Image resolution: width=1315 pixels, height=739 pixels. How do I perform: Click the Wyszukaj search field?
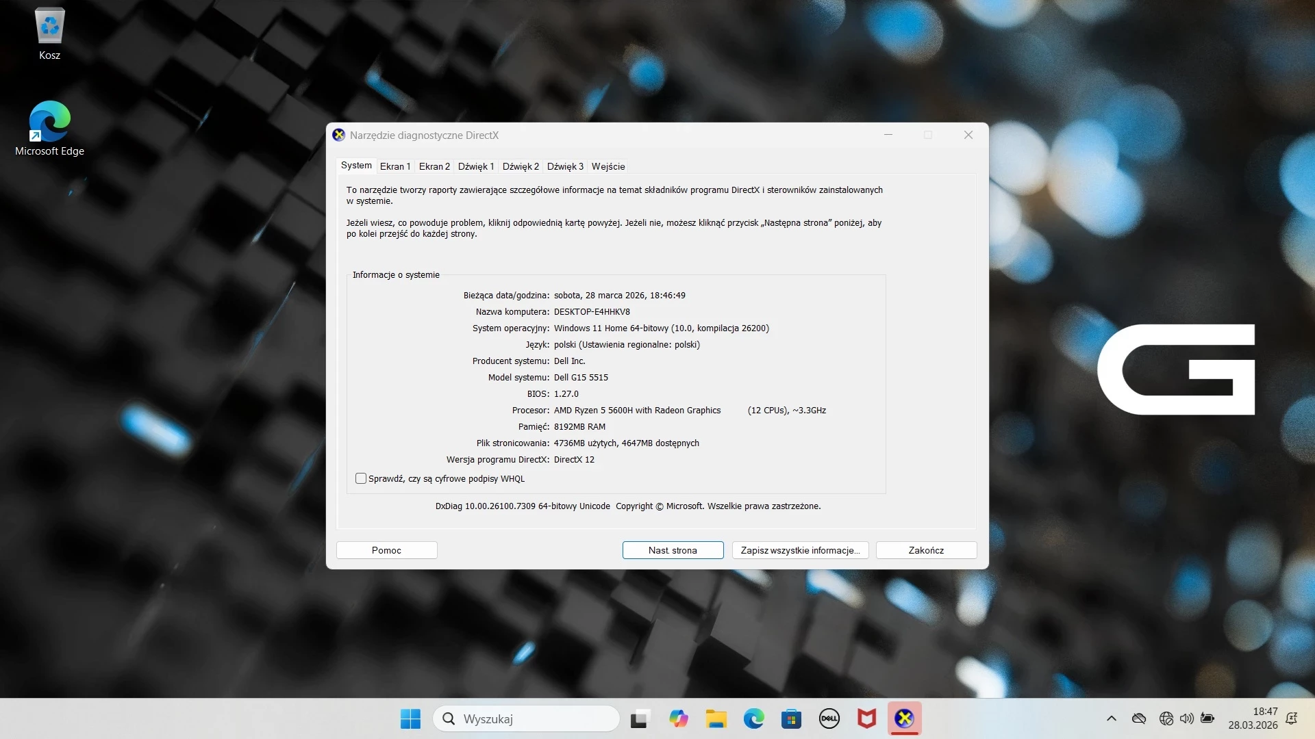527,718
